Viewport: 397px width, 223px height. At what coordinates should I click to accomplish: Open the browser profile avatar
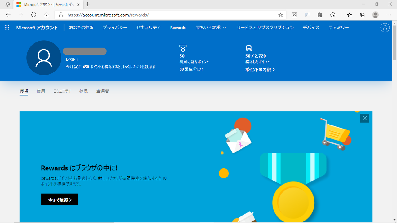(x=376, y=15)
